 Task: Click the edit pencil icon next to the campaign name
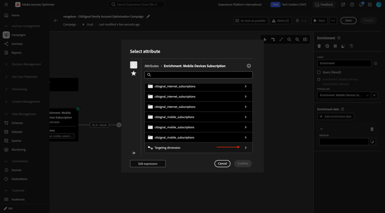[148, 16]
